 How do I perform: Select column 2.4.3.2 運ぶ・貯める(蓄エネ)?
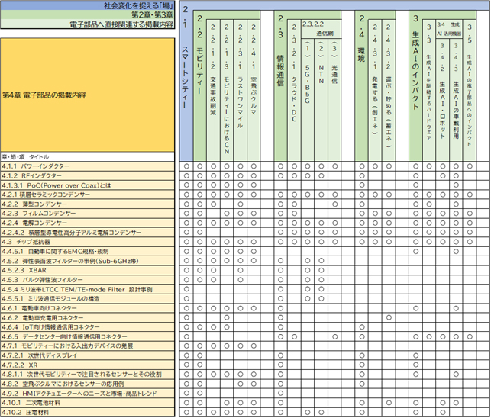(x=388, y=91)
